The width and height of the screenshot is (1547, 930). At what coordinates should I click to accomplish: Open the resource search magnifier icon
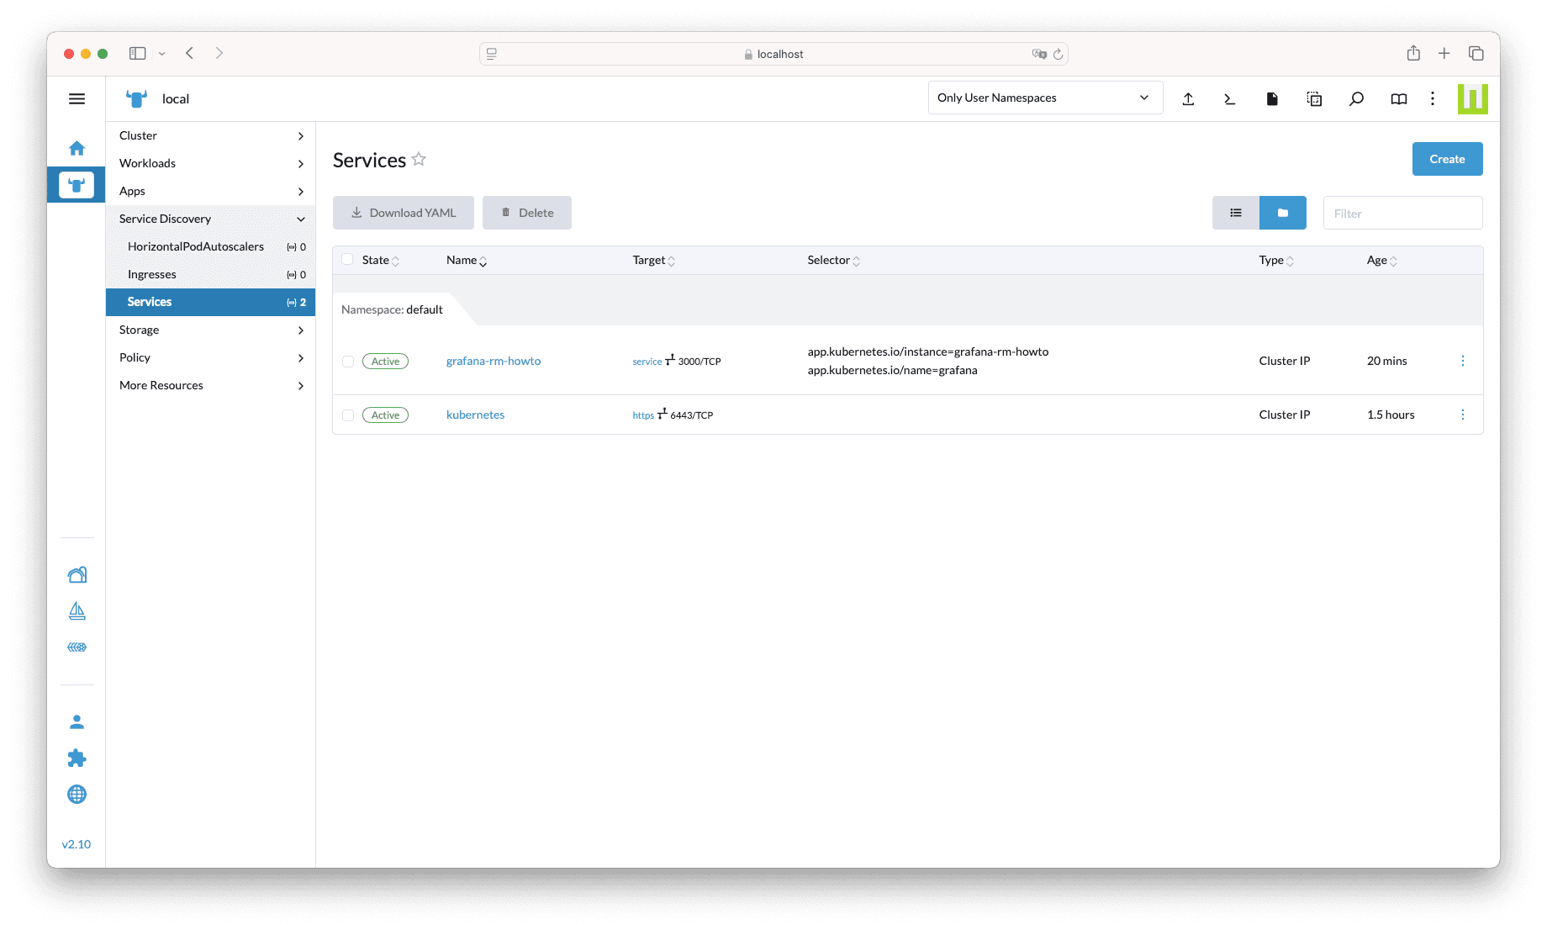click(x=1356, y=98)
